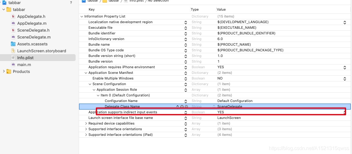The image size is (352, 154).
Task: Open key popup for Bundle identifier row
Action: [186, 33]
